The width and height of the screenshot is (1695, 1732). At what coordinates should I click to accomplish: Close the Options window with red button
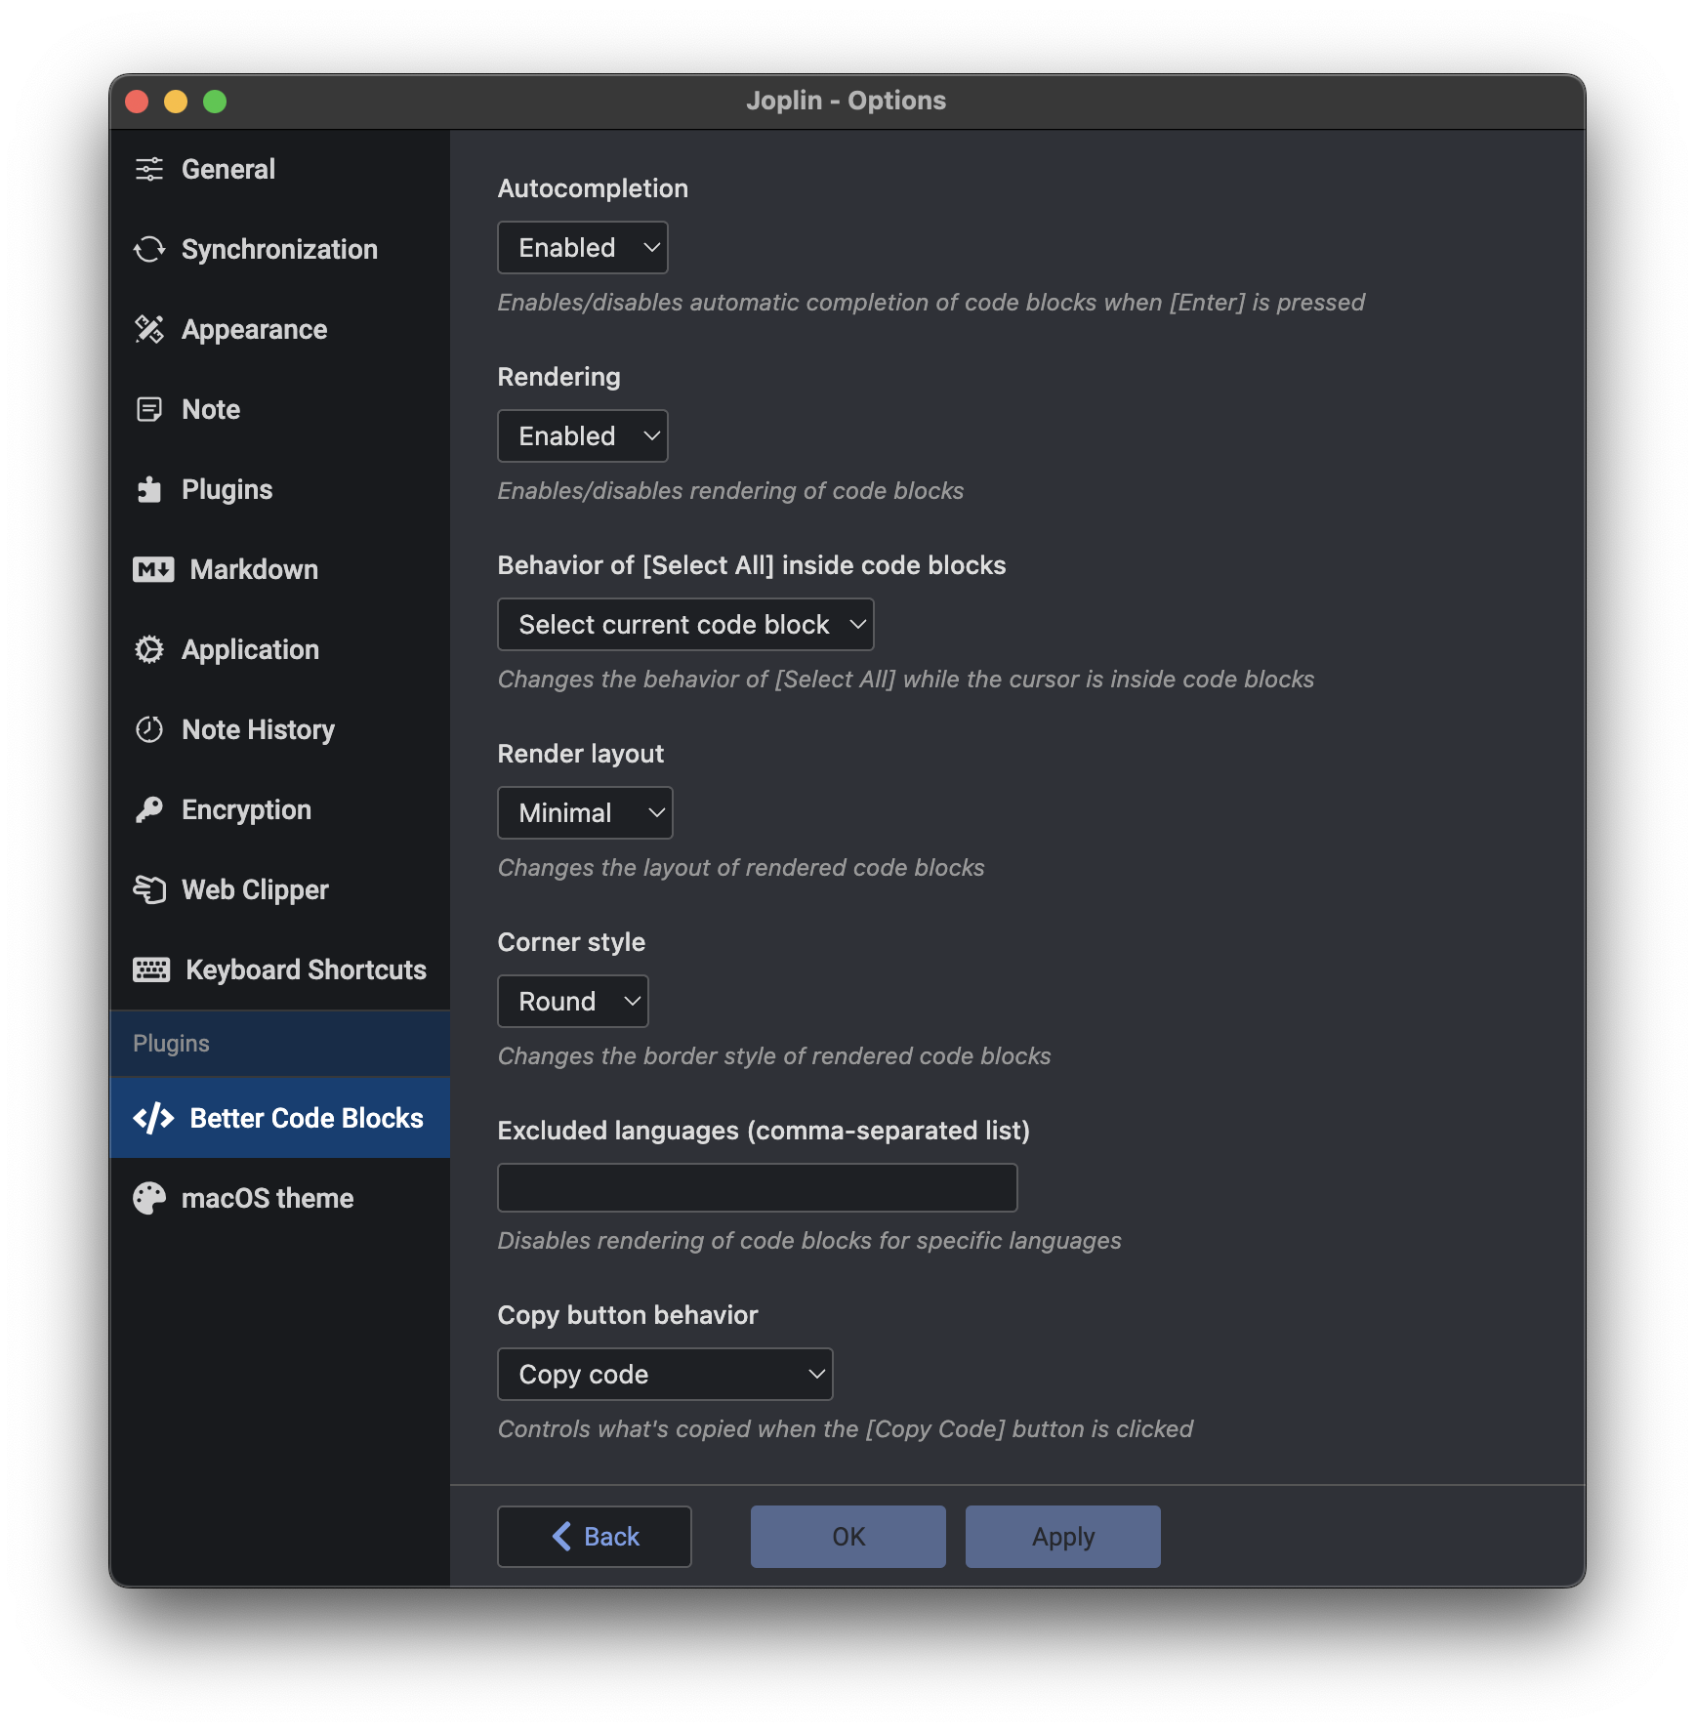coord(137,102)
